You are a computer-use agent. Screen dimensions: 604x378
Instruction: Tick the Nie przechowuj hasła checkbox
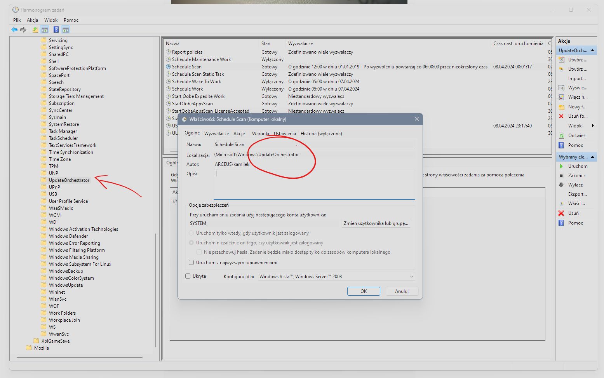pyautogui.click(x=199, y=252)
